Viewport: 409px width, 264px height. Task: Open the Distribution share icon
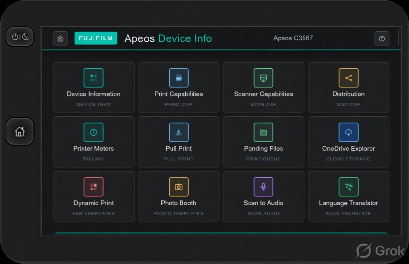pyautogui.click(x=348, y=78)
